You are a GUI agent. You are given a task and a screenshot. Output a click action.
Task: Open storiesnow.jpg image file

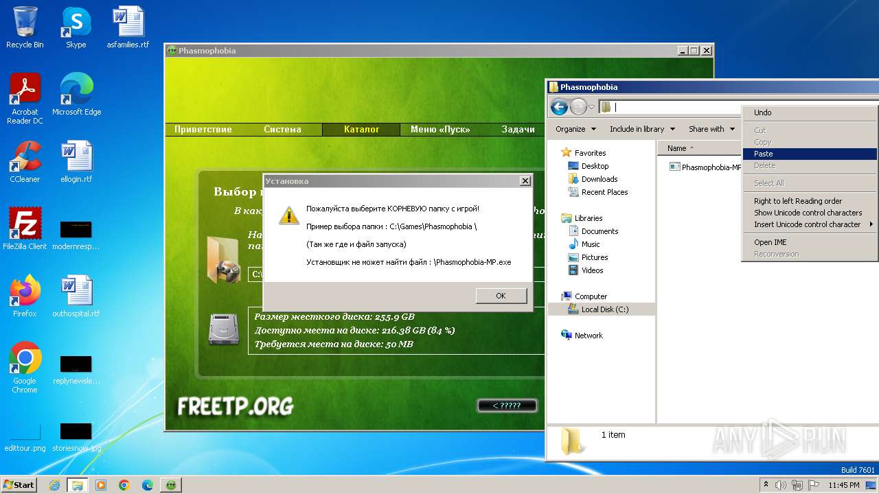[76, 436]
